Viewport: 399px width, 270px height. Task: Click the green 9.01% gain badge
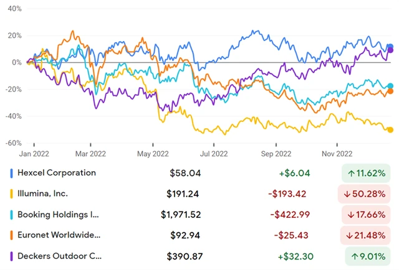368,256
